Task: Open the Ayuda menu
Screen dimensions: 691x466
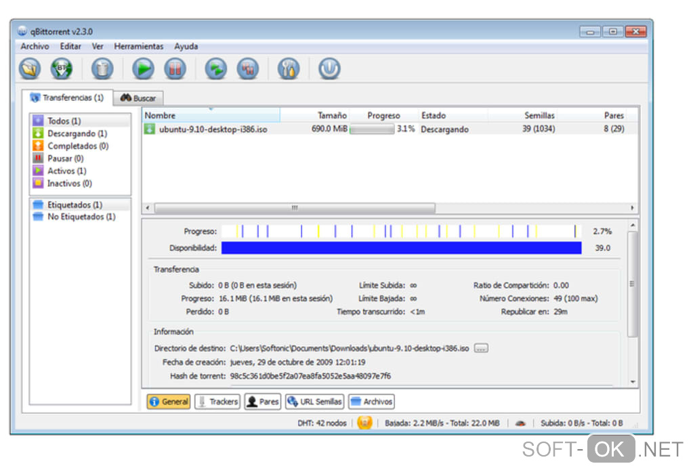Action: [186, 46]
